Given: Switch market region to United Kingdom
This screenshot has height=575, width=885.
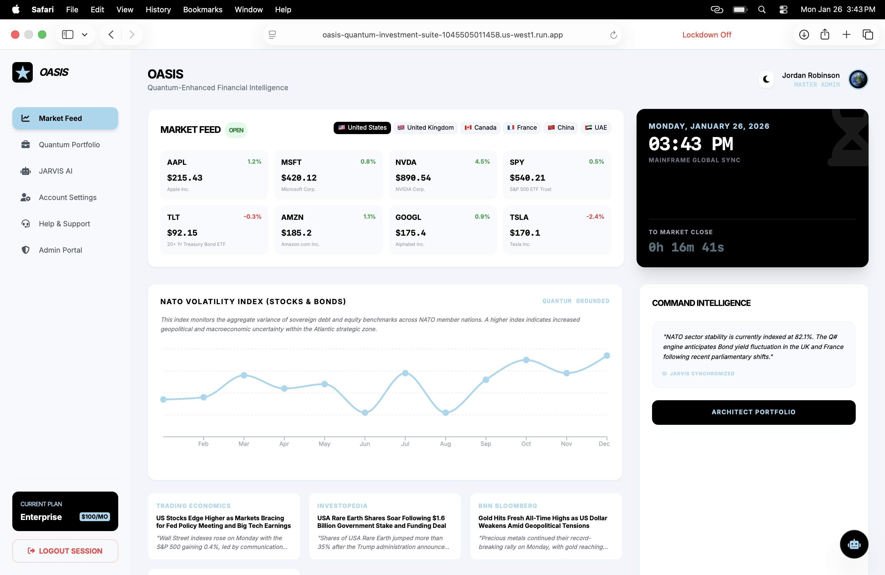Looking at the screenshot, I should pos(425,128).
